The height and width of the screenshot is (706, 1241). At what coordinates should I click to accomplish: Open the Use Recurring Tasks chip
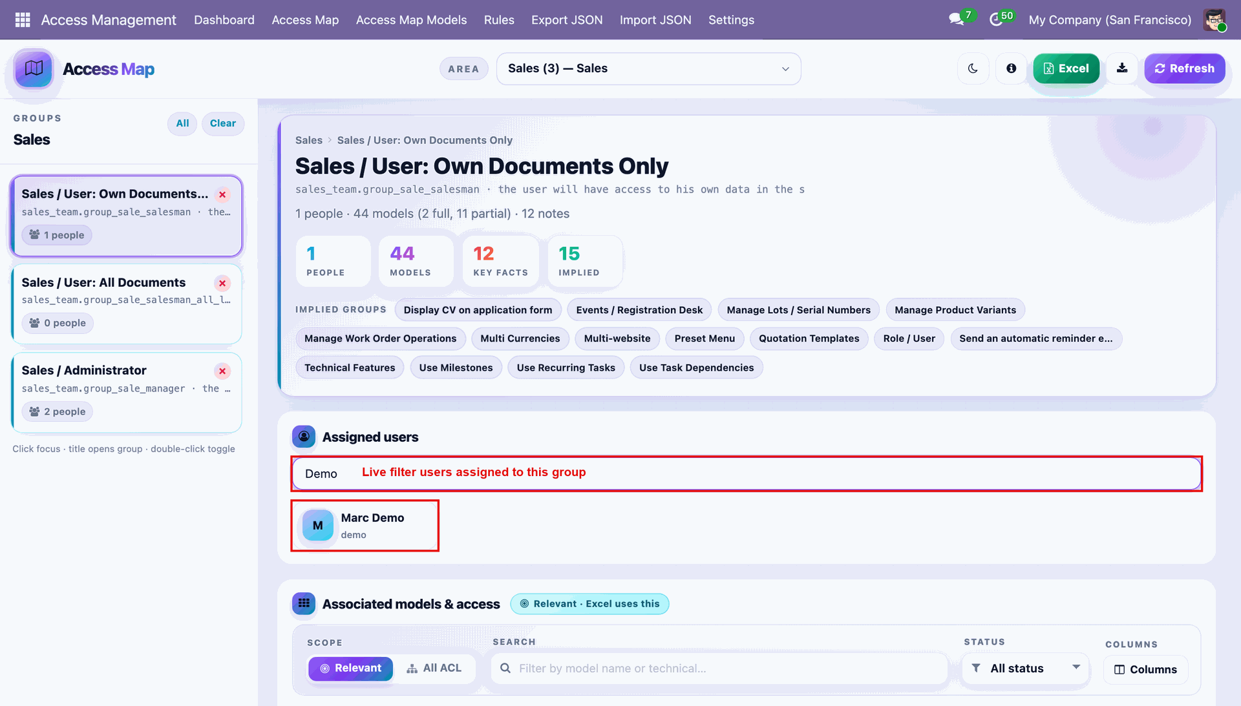pyautogui.click(x=566, y=368)
